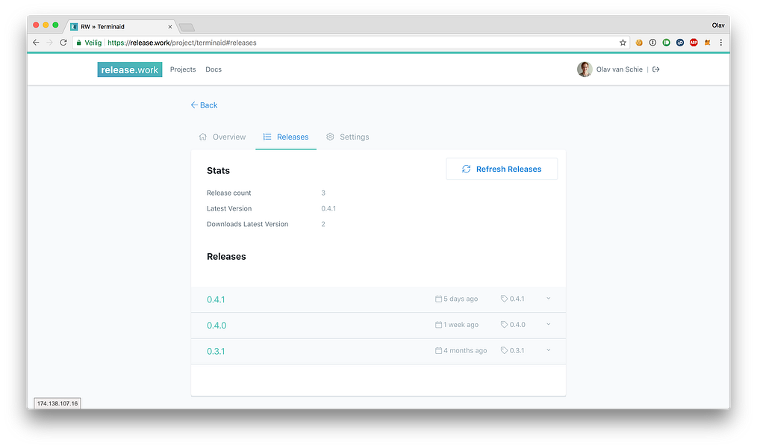This screenshot has height=448, width=757.
Task: Bookmark this page with the star
Action: tap(623, 43)
